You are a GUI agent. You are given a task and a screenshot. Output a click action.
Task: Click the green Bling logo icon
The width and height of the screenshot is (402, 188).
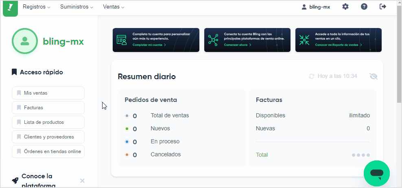[x=10, y=8]
